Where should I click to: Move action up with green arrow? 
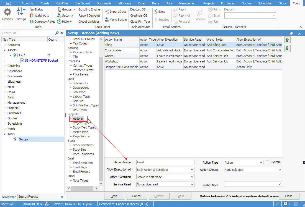pos(287,40)
